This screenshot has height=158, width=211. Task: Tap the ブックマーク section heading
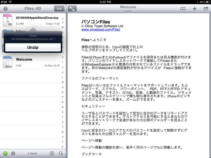92,154
